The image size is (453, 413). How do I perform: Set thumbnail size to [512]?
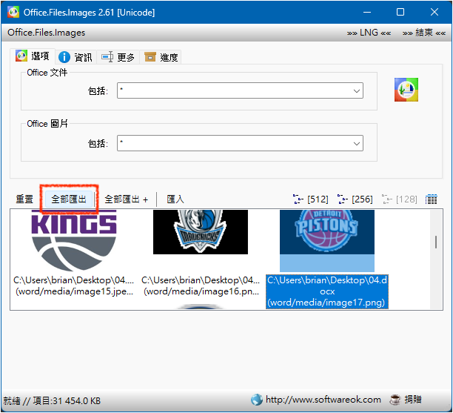point(311,199)
